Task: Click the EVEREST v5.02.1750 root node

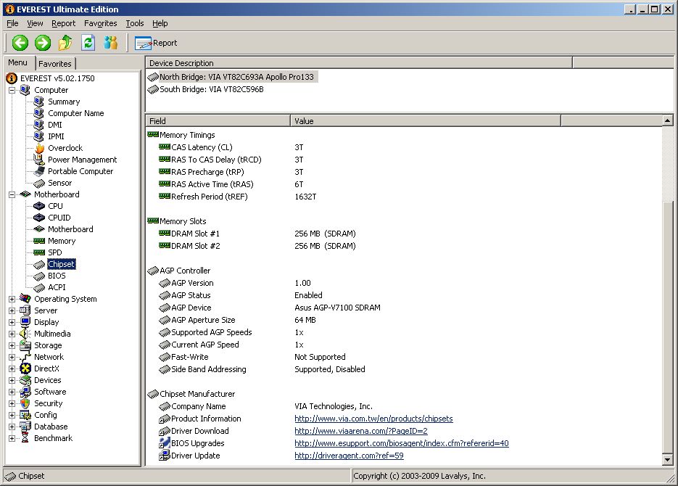Action: pos(57,78)
